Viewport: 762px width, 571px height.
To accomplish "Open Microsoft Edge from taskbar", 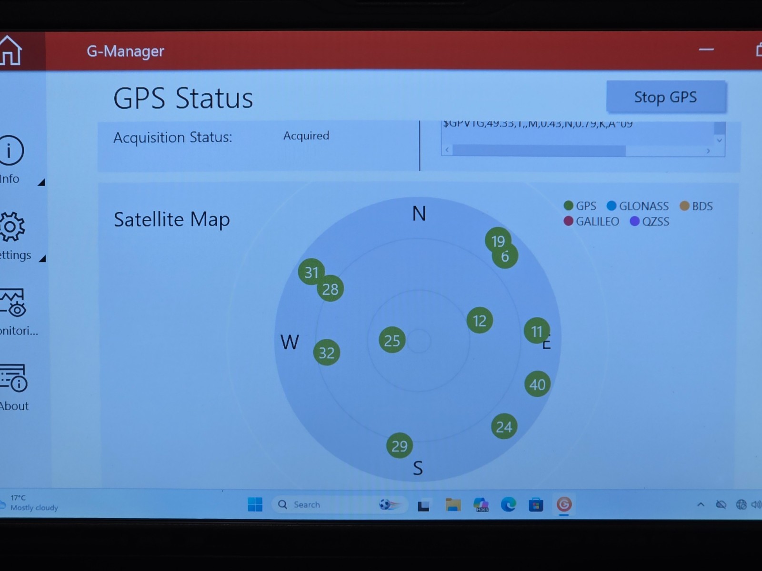I will (509, 504).
